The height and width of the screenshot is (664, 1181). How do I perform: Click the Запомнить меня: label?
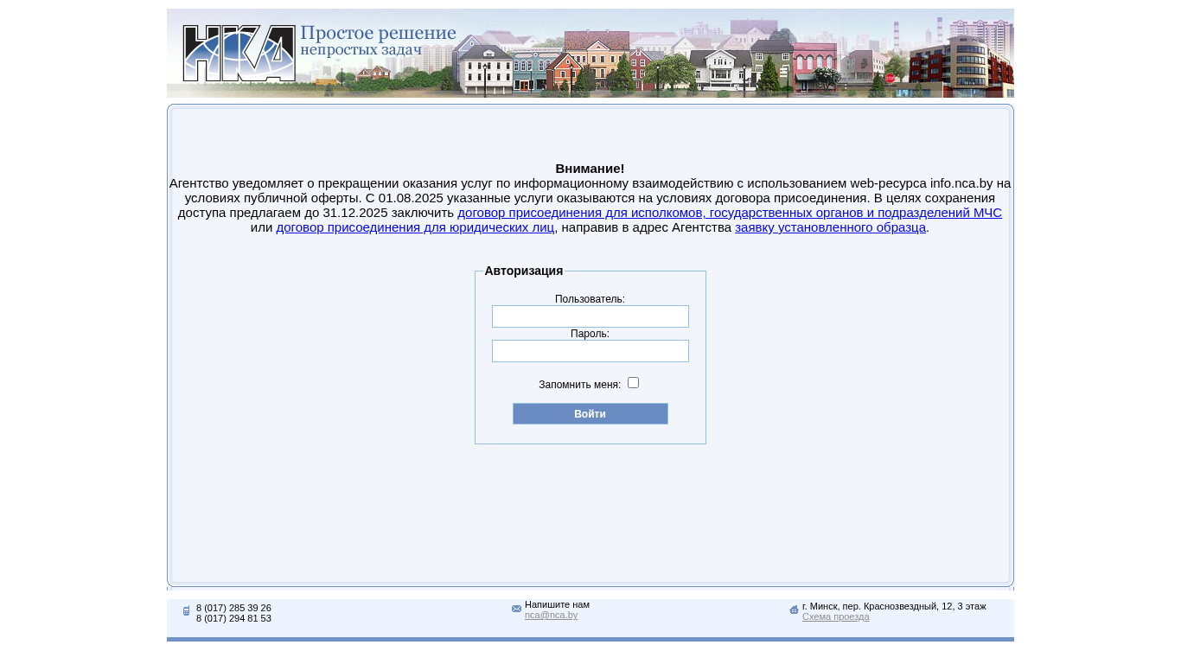tap(579, 385)
